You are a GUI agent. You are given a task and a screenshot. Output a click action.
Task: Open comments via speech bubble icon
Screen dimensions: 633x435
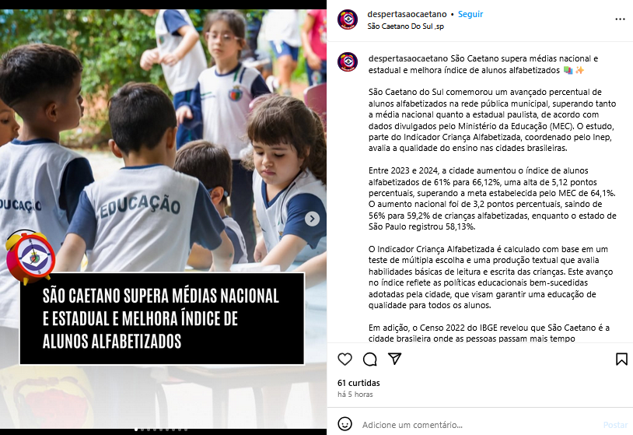pos(370,359)
